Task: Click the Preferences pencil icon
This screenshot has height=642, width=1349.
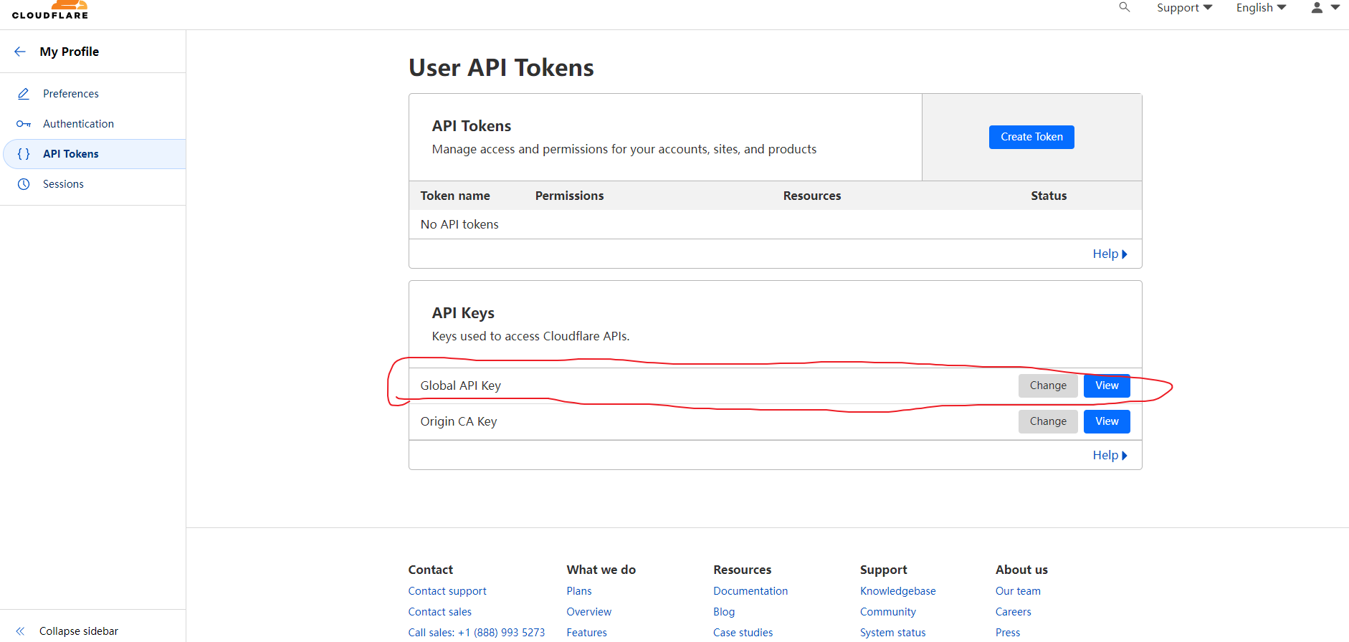Action: (x=24, y=94)
